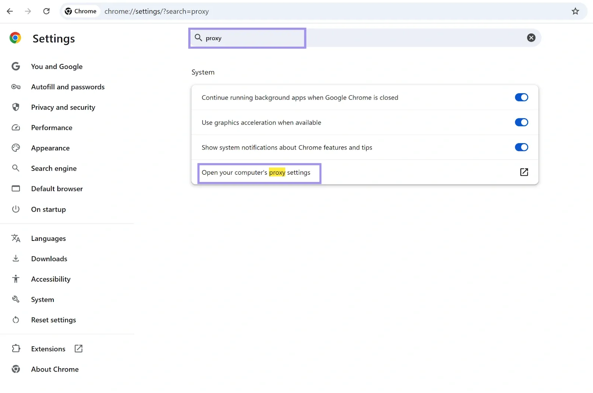This screenshot has height=393, width=593.
Task: Click the Performance speedometer icon
Action: [x=16, y=127]
